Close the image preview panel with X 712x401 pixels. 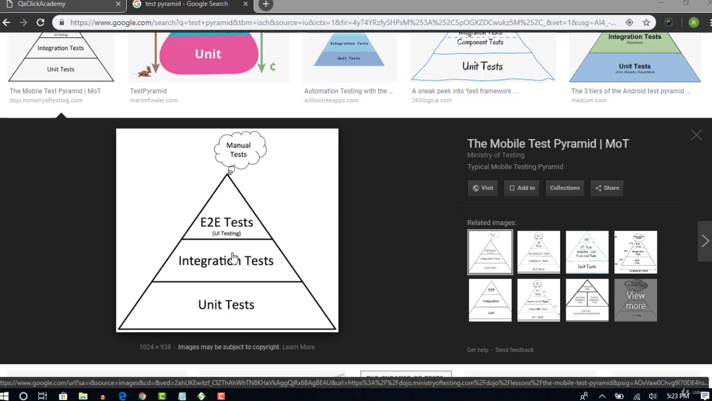pos(696,135)
